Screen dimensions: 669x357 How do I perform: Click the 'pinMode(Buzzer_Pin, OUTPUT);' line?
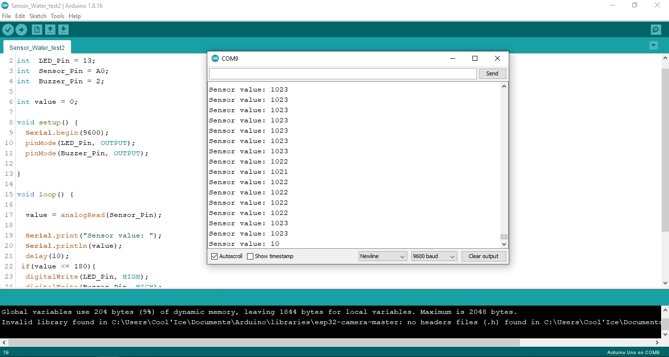(x=87, y=153)
